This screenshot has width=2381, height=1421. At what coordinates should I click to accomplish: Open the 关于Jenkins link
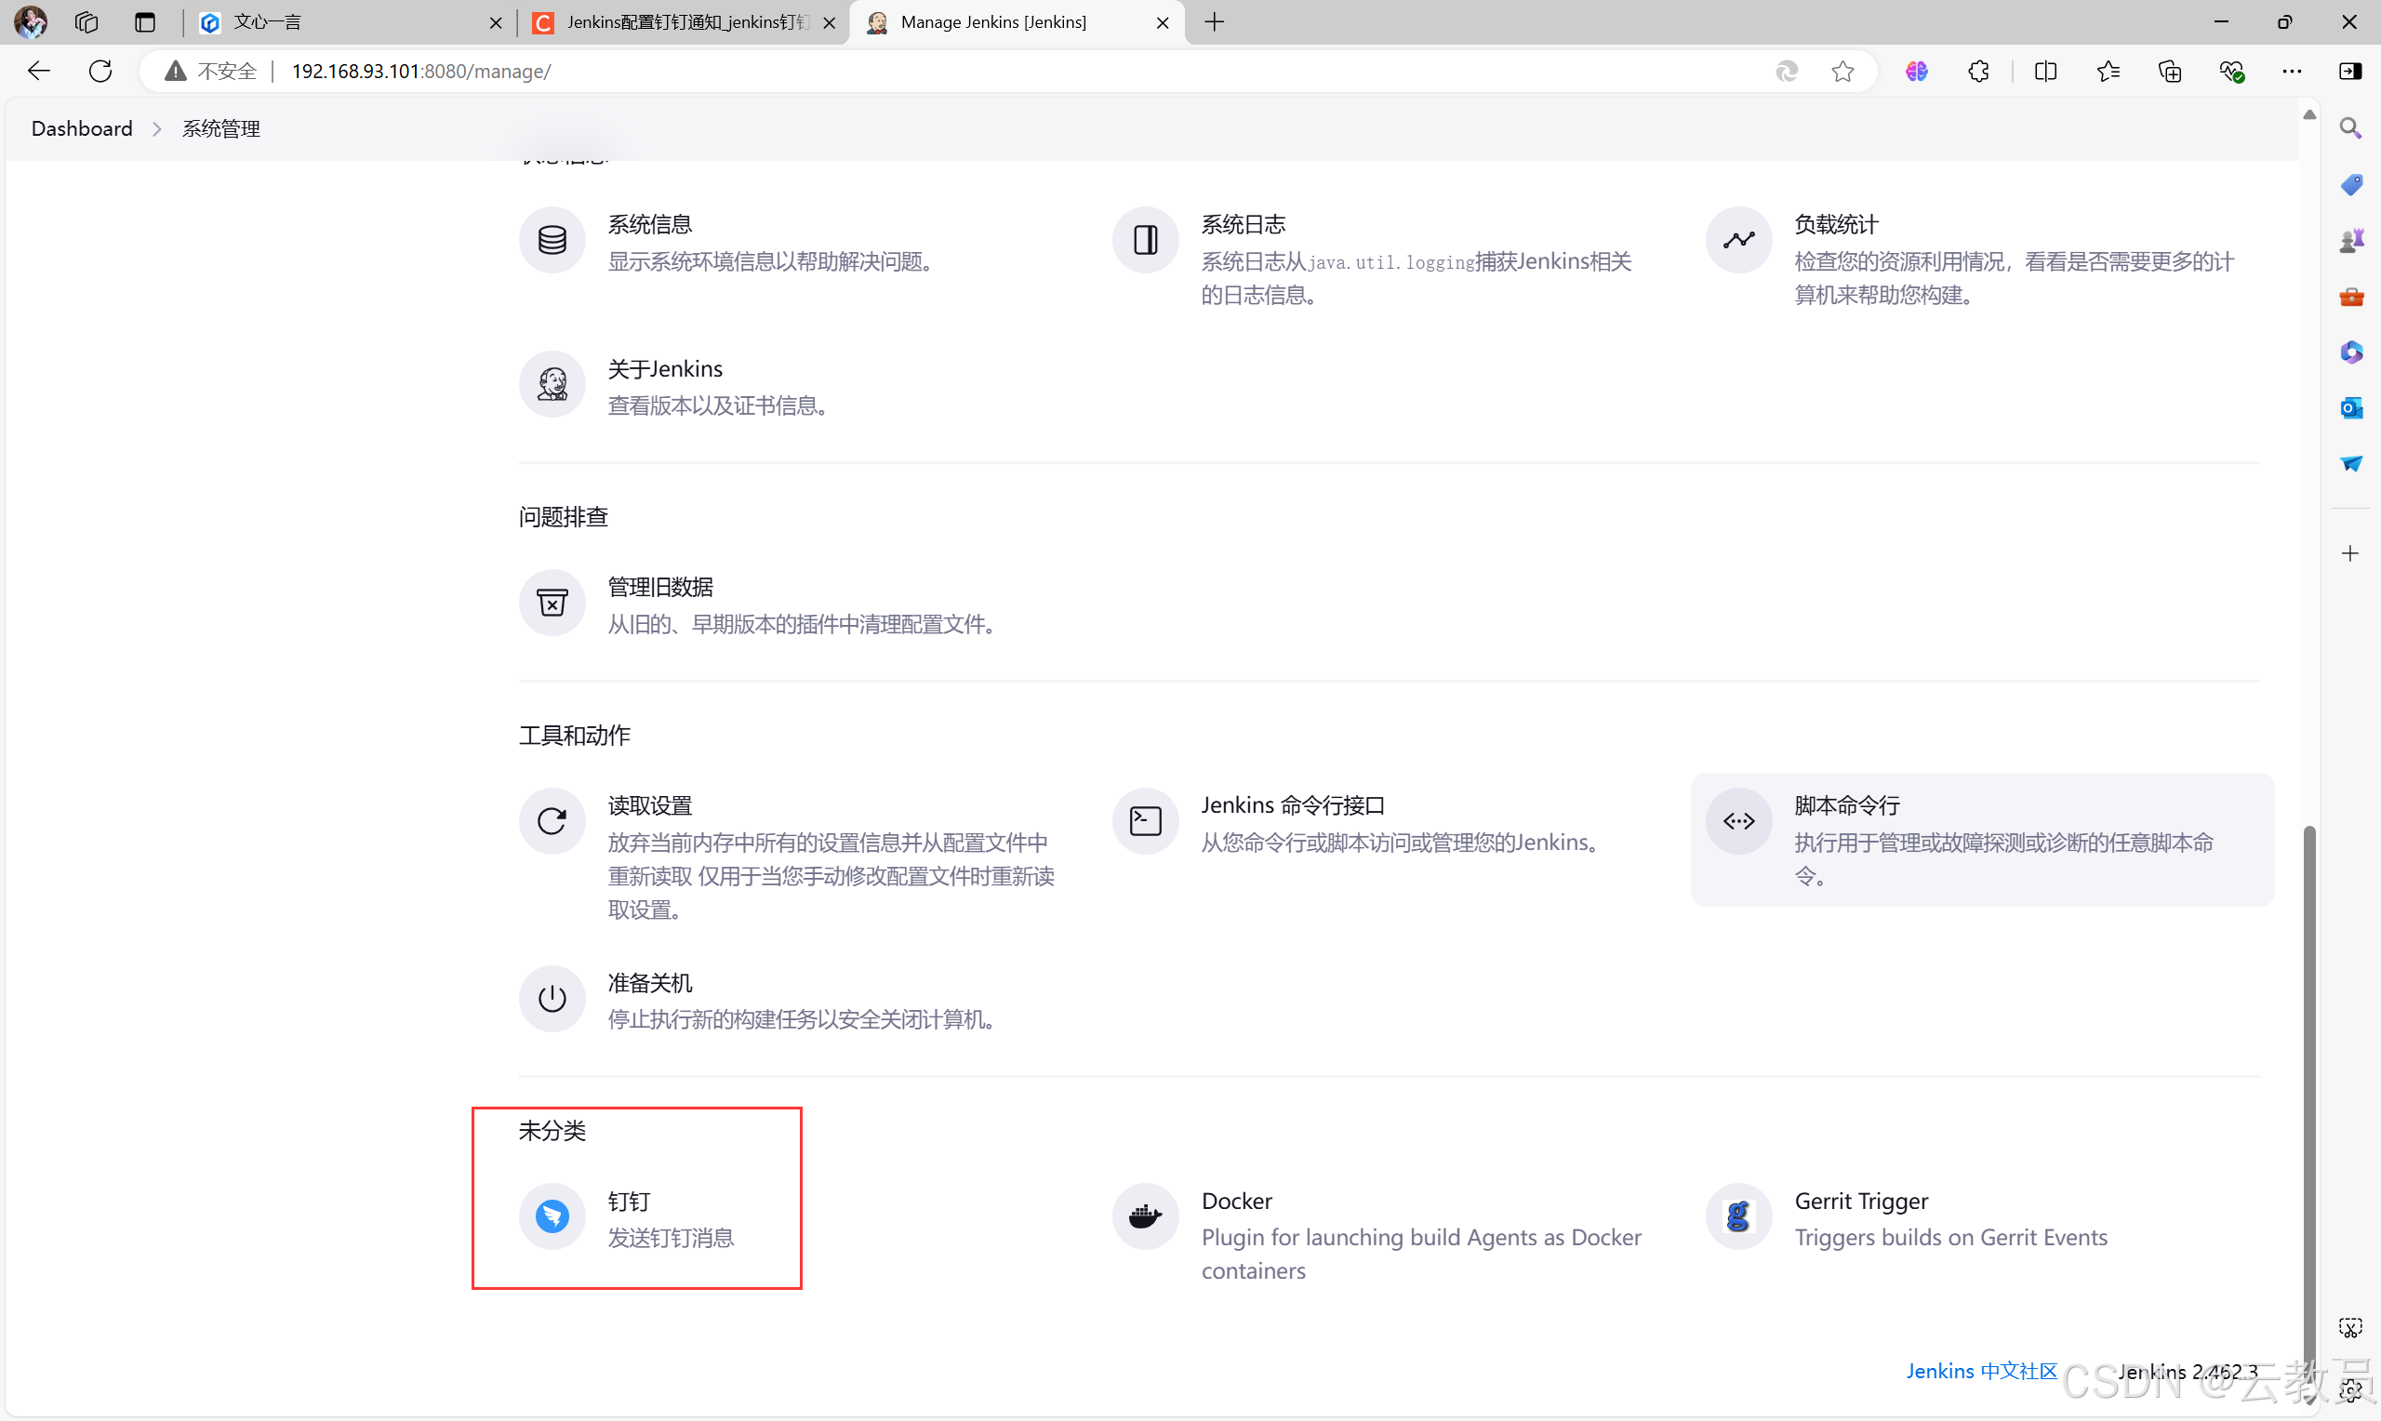[x=665, y=368]
